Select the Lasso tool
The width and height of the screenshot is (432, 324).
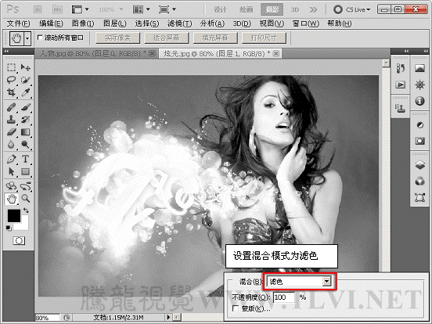pyautogui.click(x=11, y=80)
